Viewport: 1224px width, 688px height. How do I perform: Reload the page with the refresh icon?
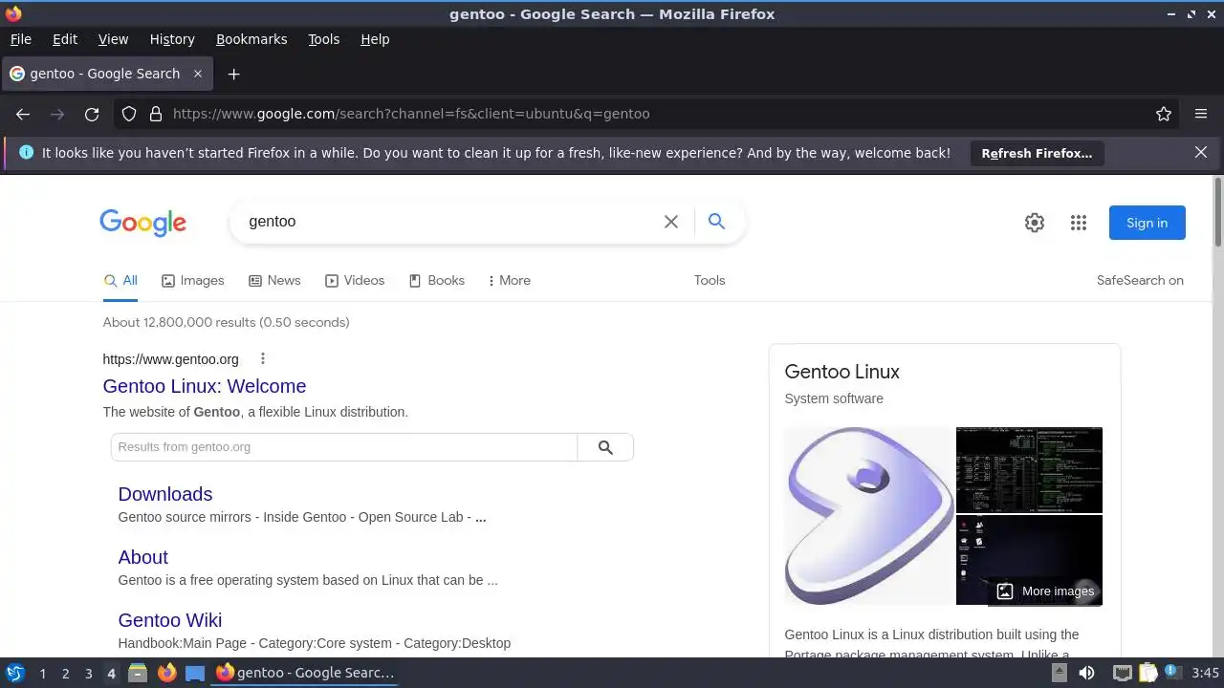coord(92,114)
